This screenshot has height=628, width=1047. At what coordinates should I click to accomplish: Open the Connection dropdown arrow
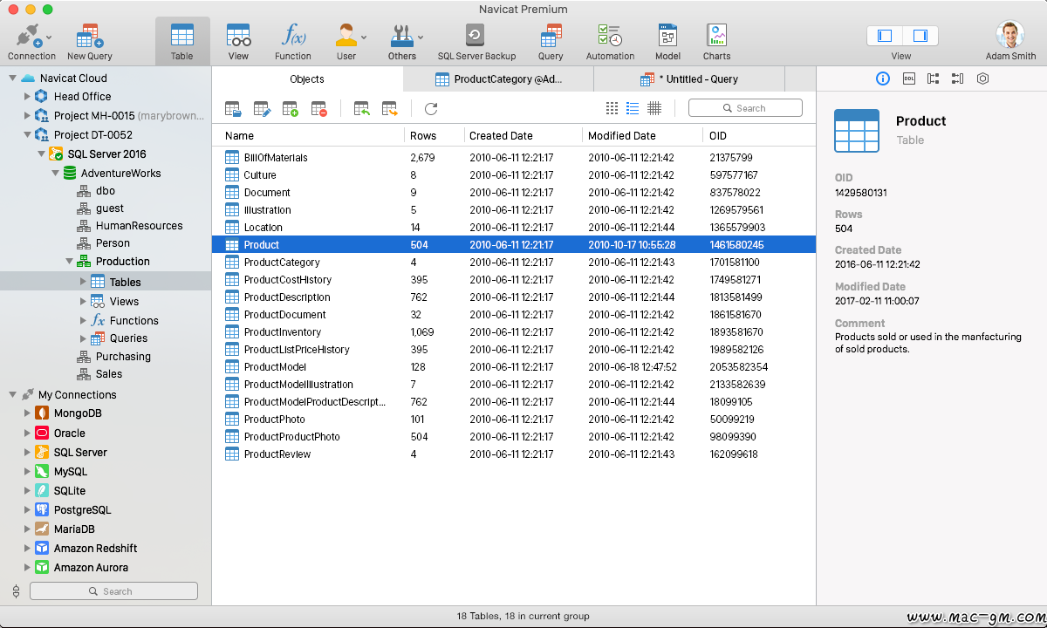click(x=49, y=38)
